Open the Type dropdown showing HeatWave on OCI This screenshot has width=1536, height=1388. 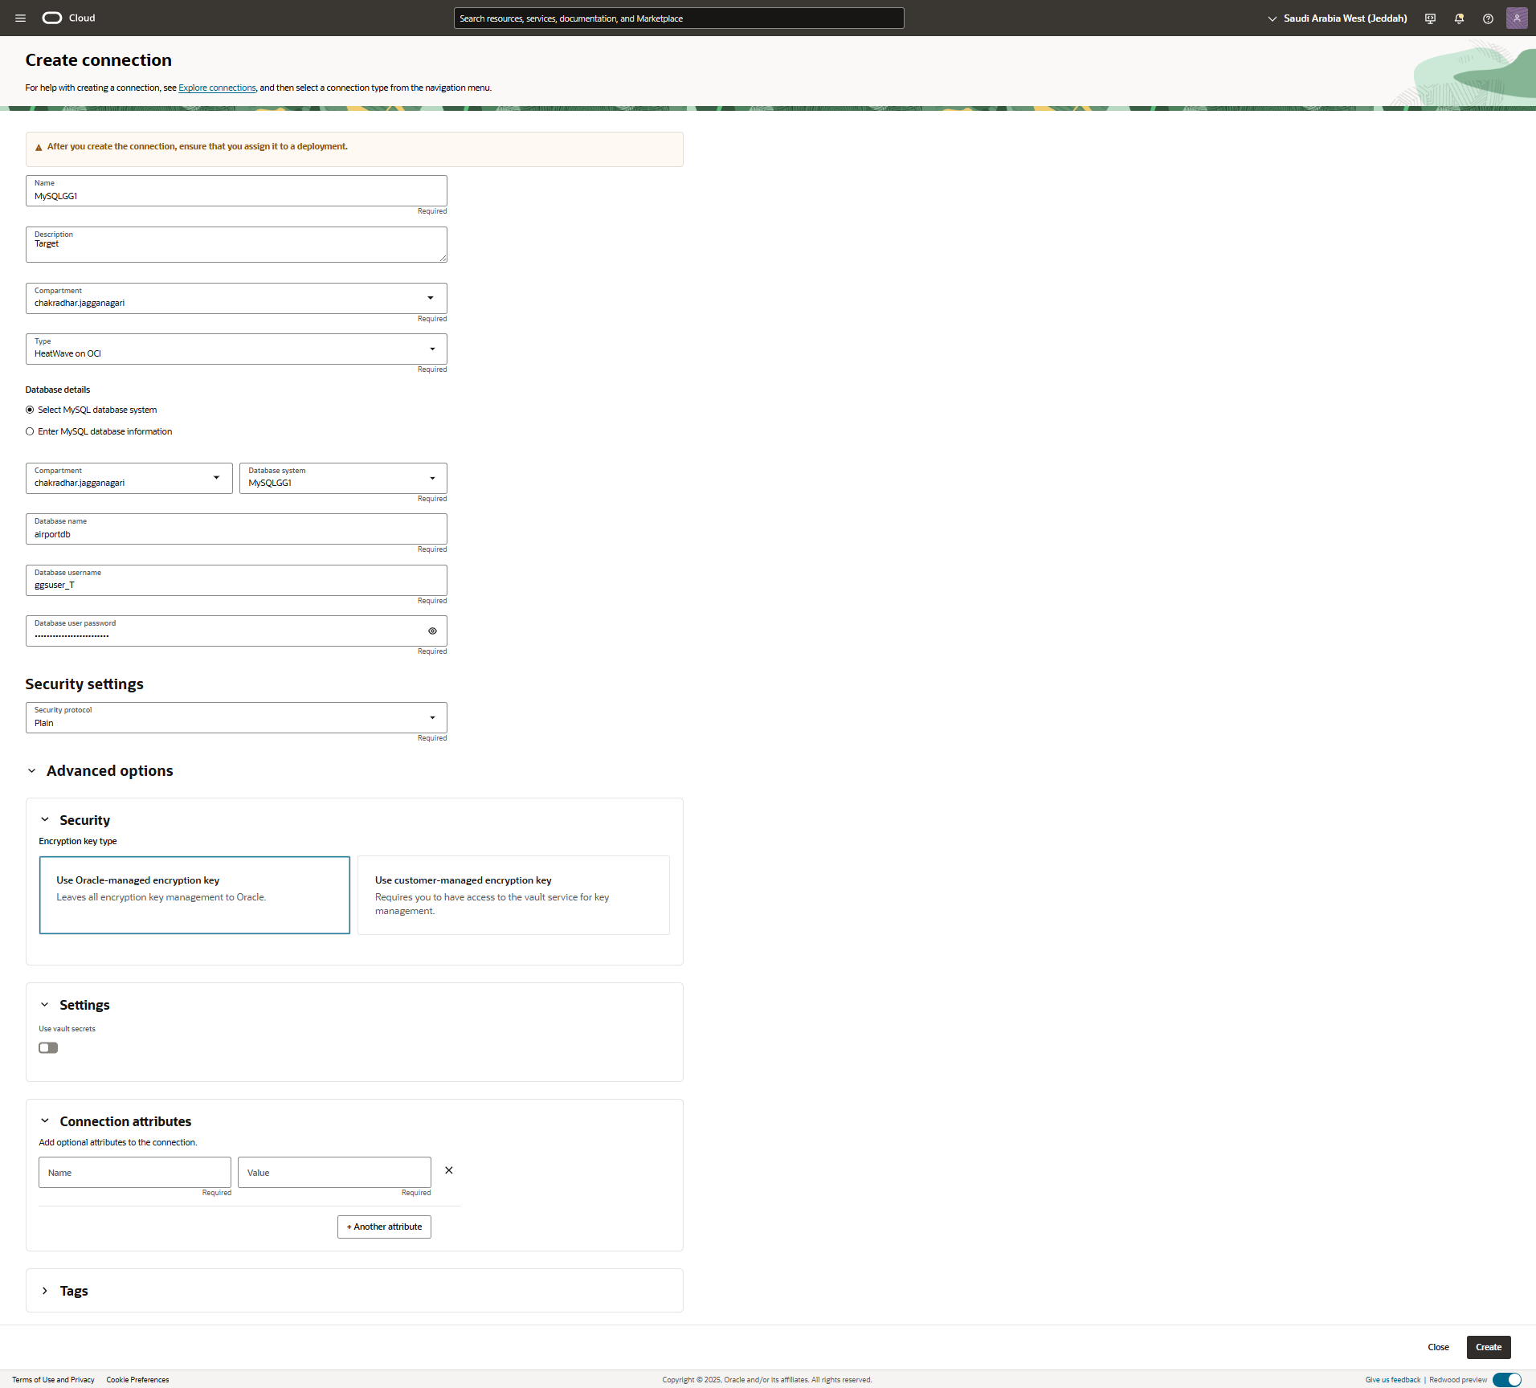tap(236, 349)
